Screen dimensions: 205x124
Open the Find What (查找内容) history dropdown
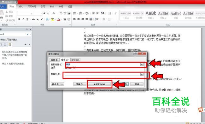142,65
